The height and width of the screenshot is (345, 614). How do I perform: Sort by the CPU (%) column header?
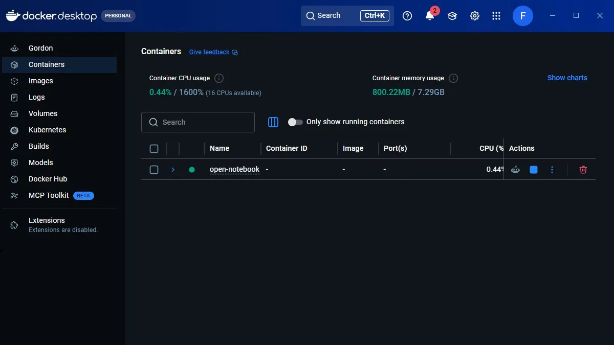491,148
